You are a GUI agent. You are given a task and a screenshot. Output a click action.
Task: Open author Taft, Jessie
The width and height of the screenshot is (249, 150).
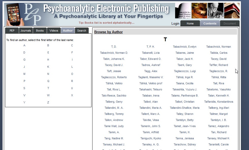(x=114, y=71)
